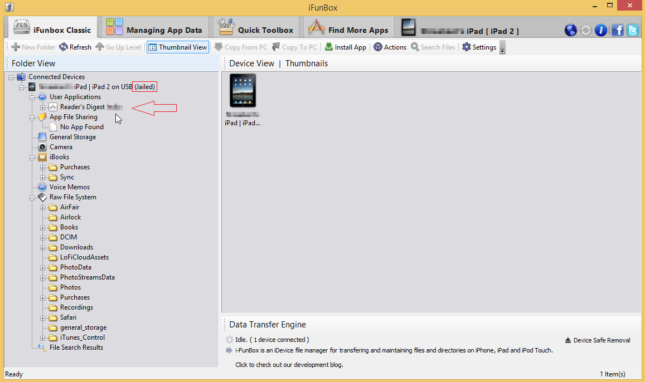Expand the Reader's Digest app node
Viewport: 645px width, 382px height.
point(42,107)
